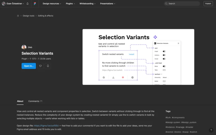
Task: Click the Gleb author name
Action: pos(30,47)
